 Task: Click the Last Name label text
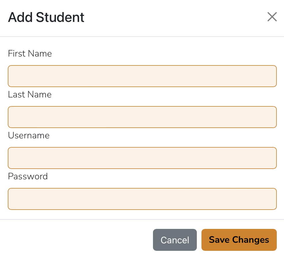(x=30, y=95)
